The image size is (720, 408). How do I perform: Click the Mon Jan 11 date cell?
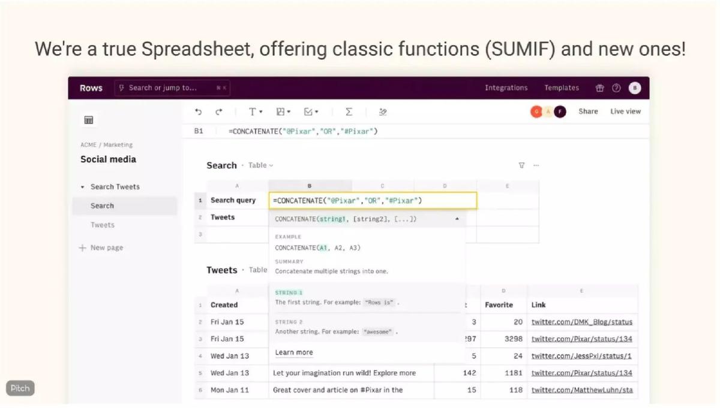(237, 390)
